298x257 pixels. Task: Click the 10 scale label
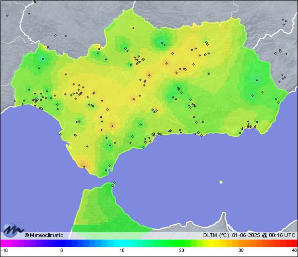coord(122,251)
